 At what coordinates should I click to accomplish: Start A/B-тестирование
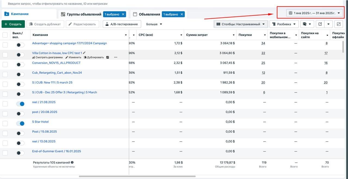(x=122, y=24)
